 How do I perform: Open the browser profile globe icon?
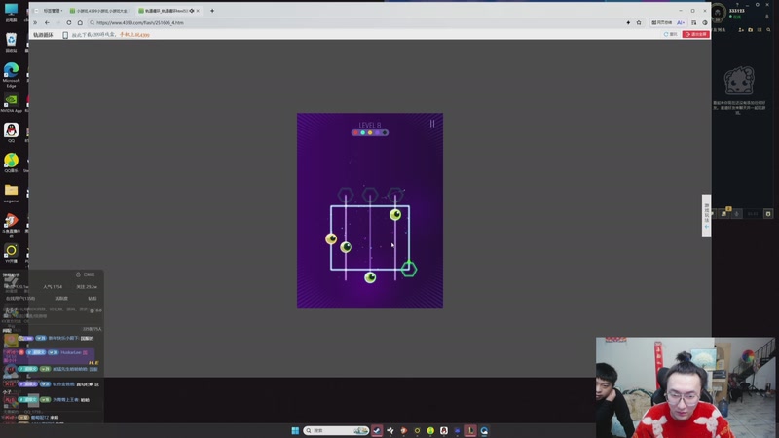(x=705, y=22)
